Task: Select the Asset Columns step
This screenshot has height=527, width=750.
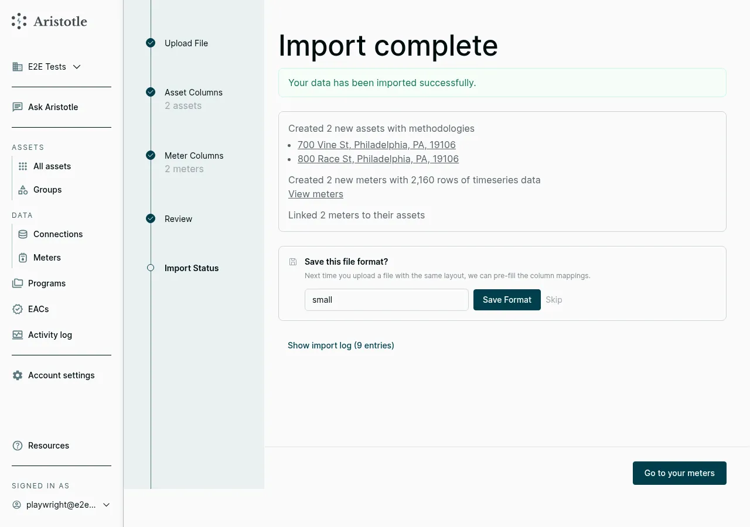Action: click(193, 93)
